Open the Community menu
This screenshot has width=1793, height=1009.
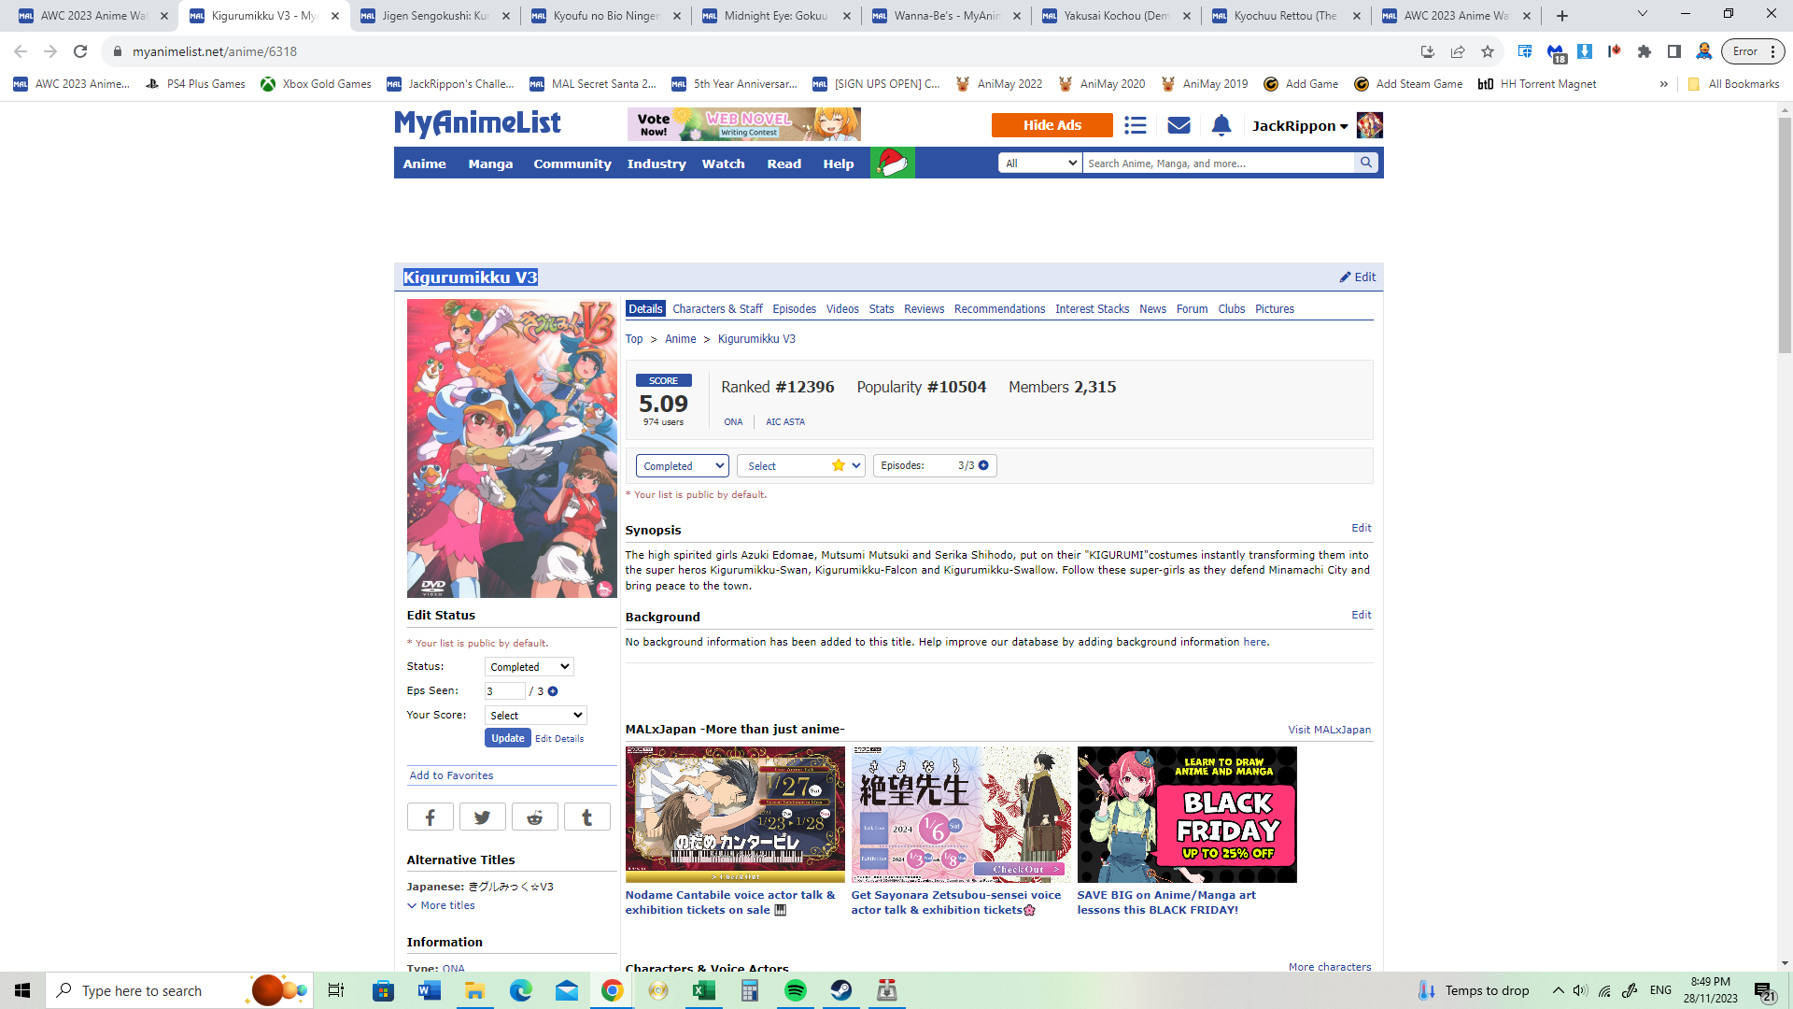(x=572, y=163)
